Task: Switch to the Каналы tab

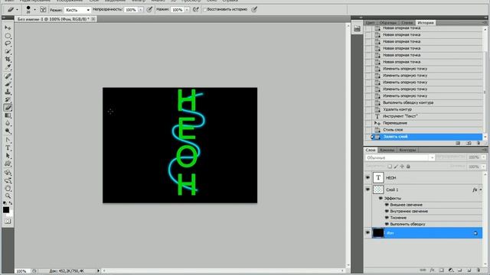Action: tap(387, 150)
